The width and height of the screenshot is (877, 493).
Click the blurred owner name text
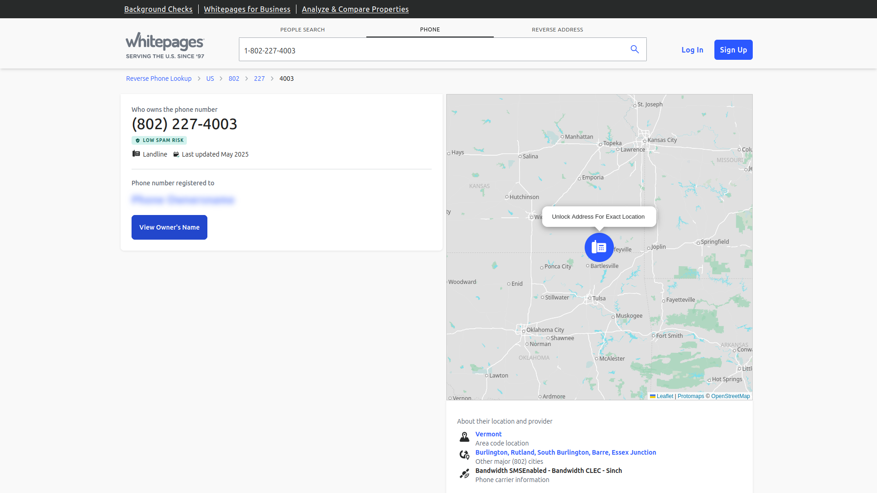(x=183, y=200)
